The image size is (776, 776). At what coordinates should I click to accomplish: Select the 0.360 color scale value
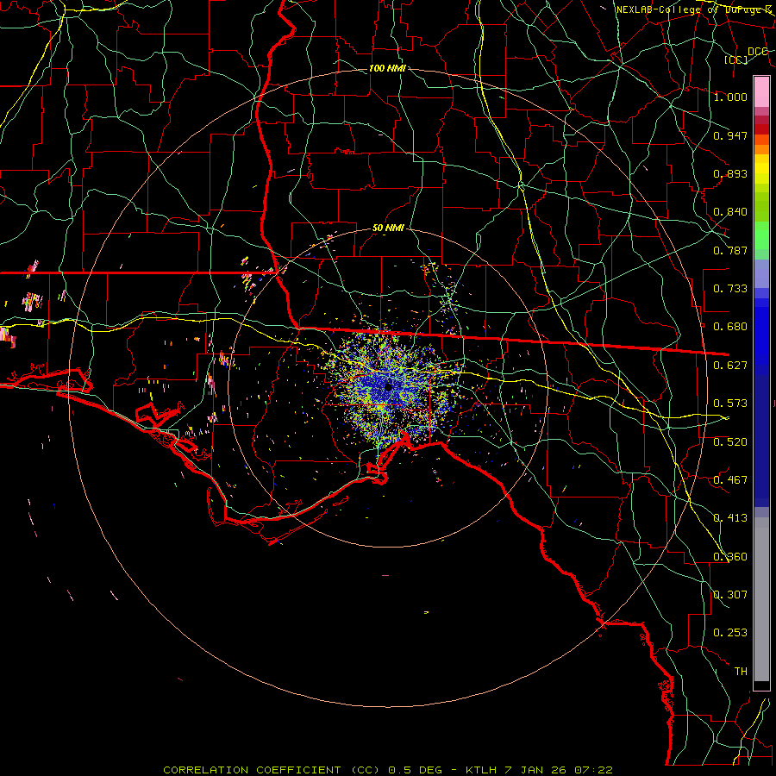coord(730,557)
